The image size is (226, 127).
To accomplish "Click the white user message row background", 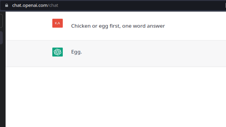I will (116, 26).
